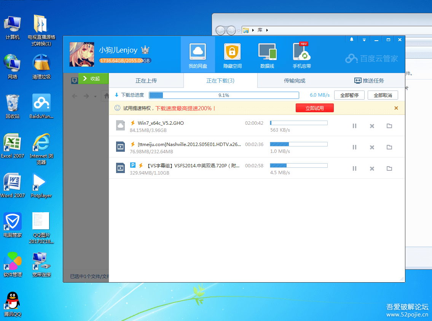This screenshot has width=432, height=321.
Task: Click the red 立即试用 button
Action: [315, 108]
